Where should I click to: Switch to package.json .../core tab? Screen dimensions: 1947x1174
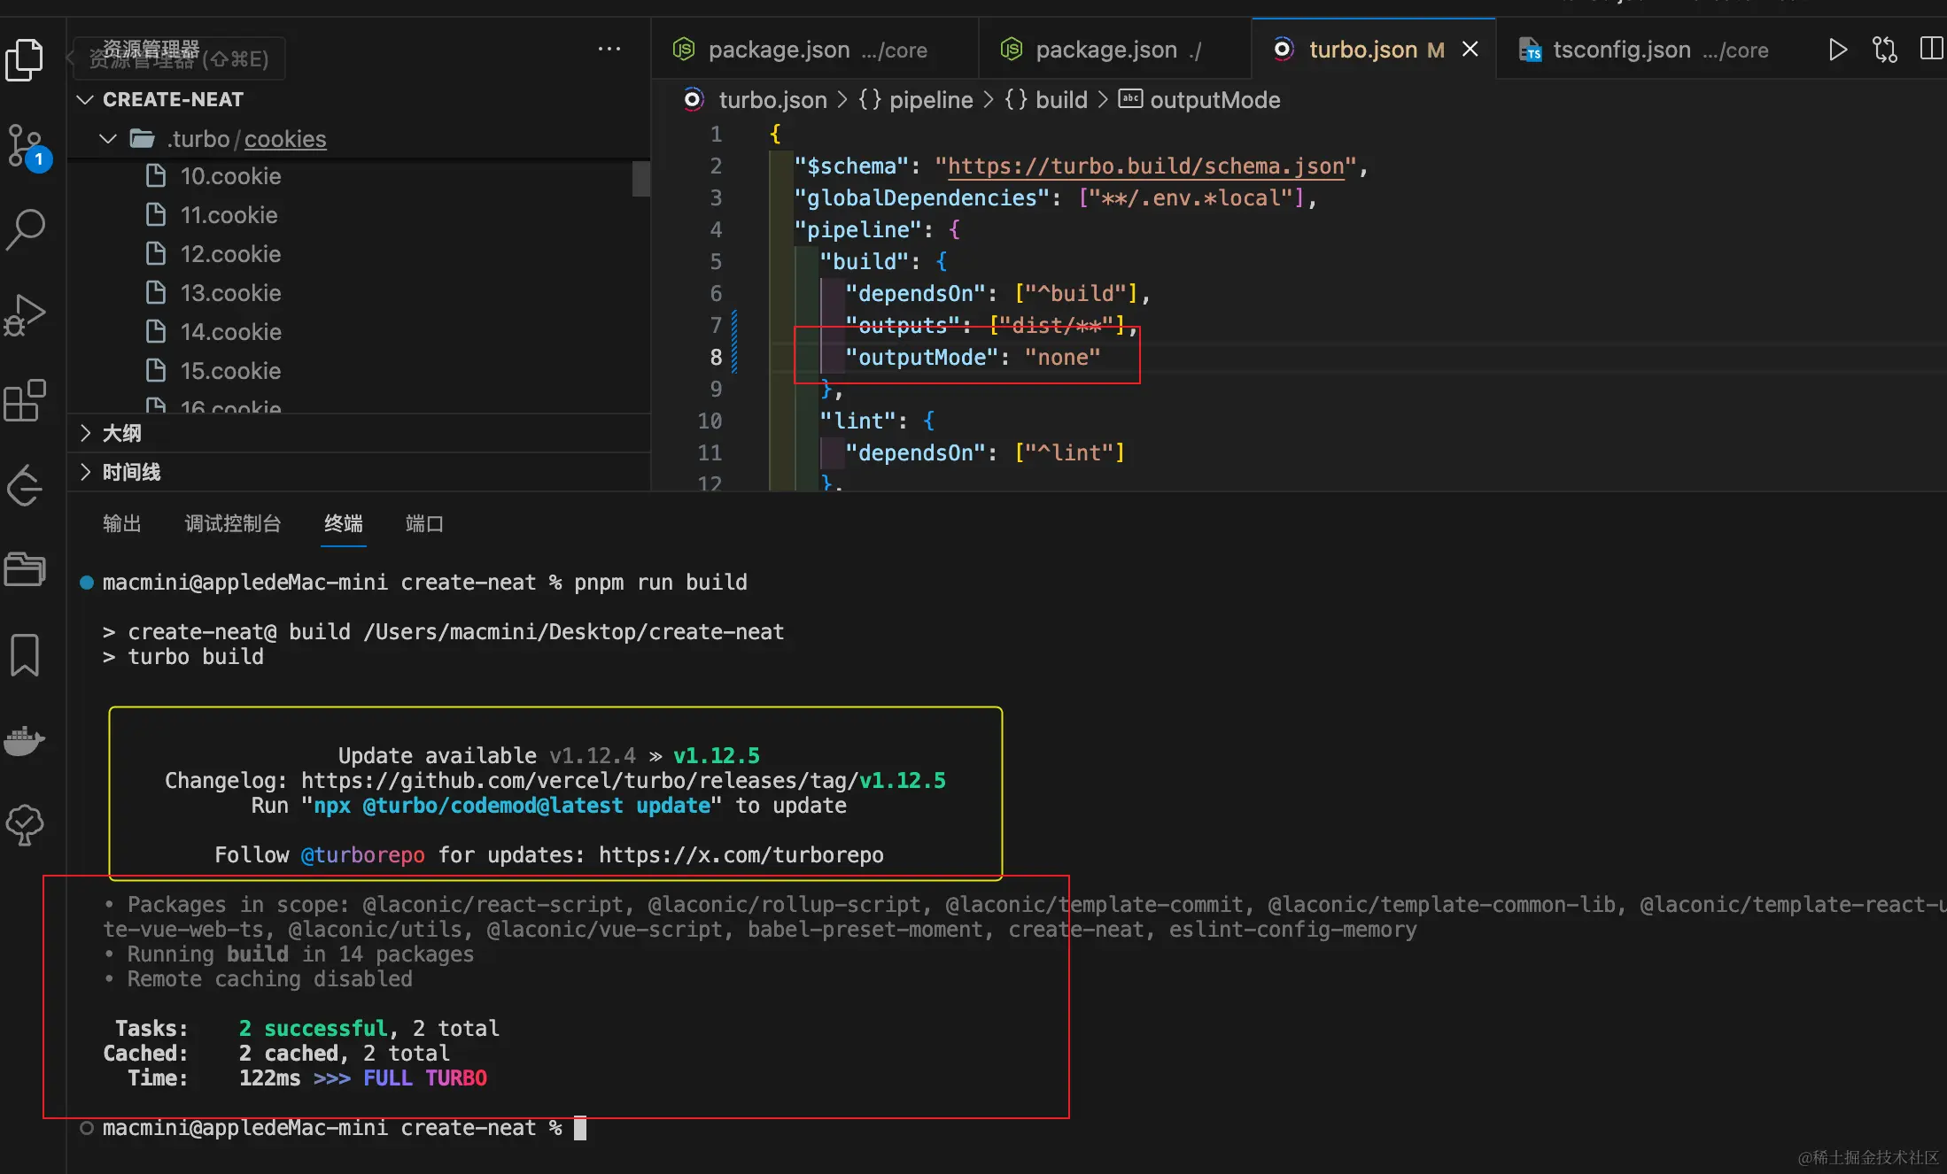coord(815,50)
